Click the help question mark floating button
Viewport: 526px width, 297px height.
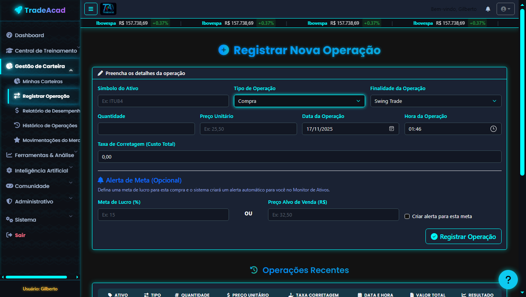click(508, 279)
